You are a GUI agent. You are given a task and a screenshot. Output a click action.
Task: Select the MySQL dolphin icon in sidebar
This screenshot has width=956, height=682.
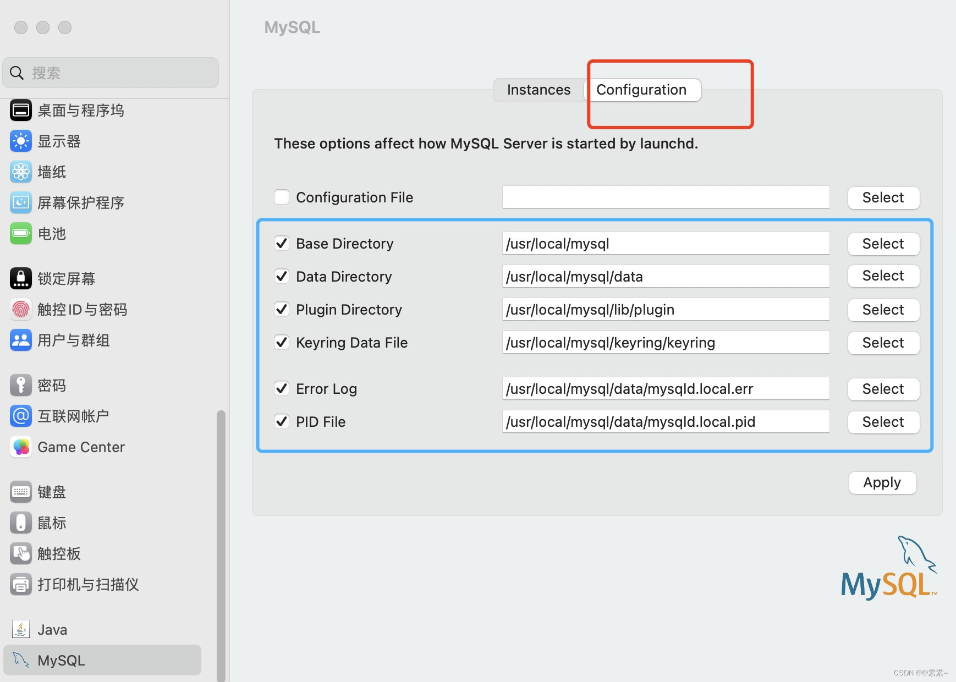pos(21,660)
